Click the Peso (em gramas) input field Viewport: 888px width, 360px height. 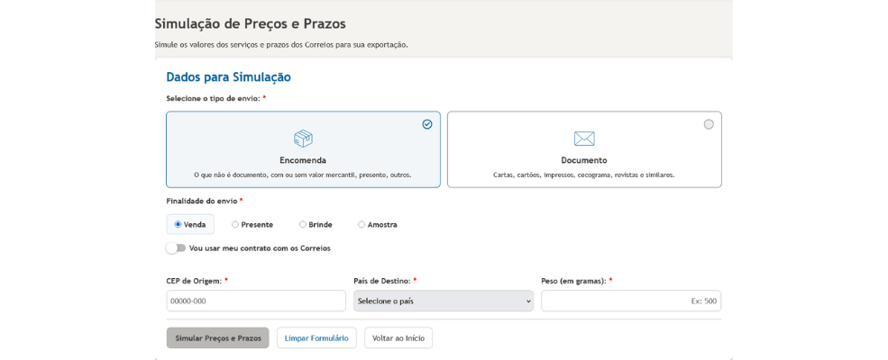[x=630, y=301]
